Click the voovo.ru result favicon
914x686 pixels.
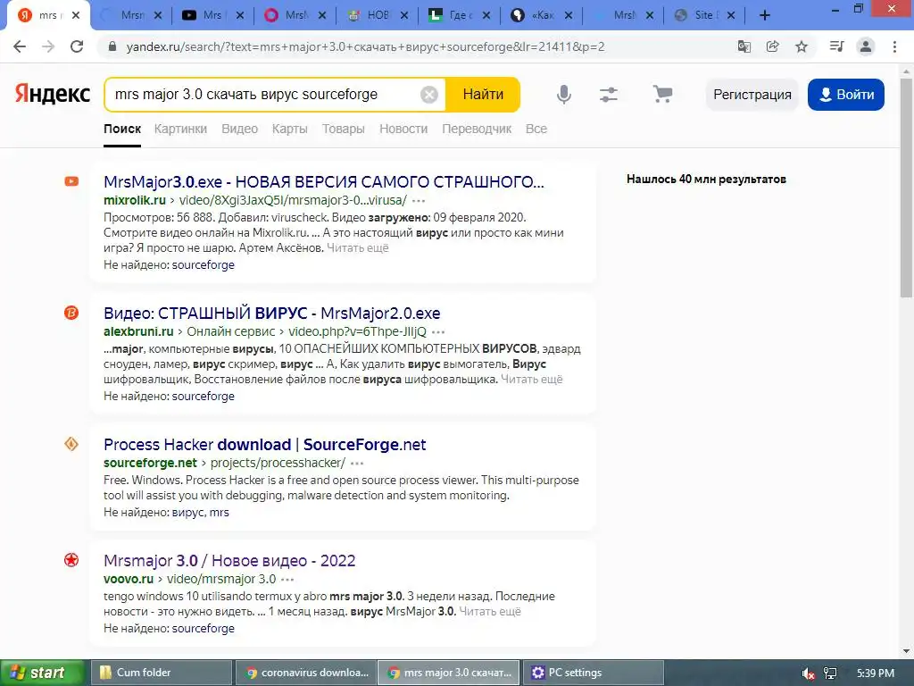click(x=71, y=560)
